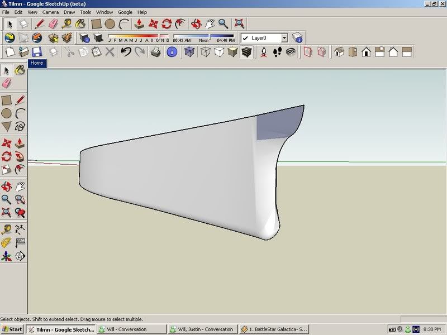Select the Dimension tool
This screenshot has height=335, width=447.
click(20, 229)
